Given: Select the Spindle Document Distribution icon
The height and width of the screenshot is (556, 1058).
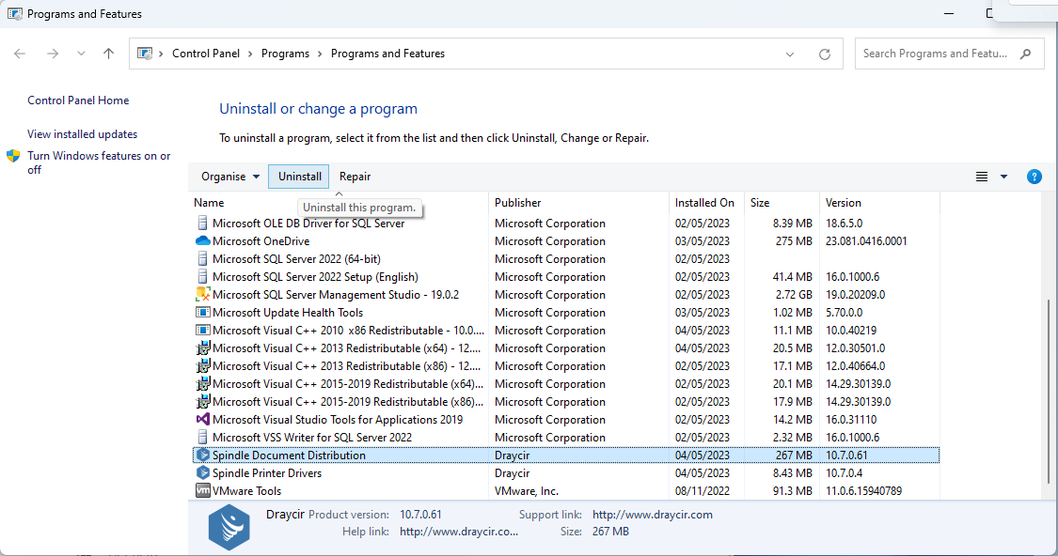Looking at the screenshot, I should click(202, 455).
